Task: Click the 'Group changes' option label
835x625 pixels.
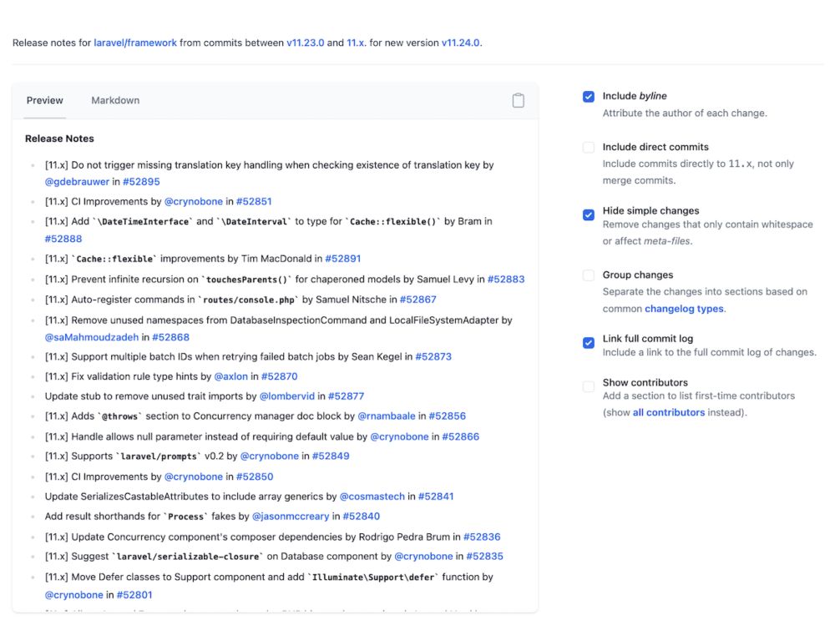Action: pyautogui.click(x=637, y=275)
